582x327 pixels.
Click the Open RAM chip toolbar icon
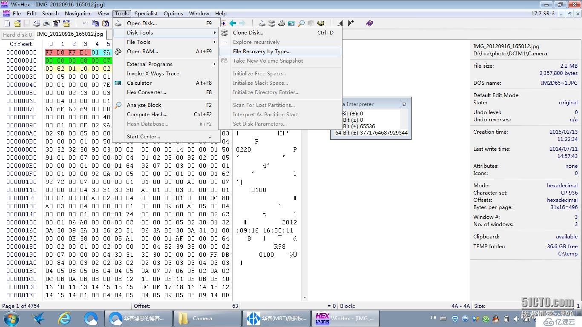[x=282, y=23]
